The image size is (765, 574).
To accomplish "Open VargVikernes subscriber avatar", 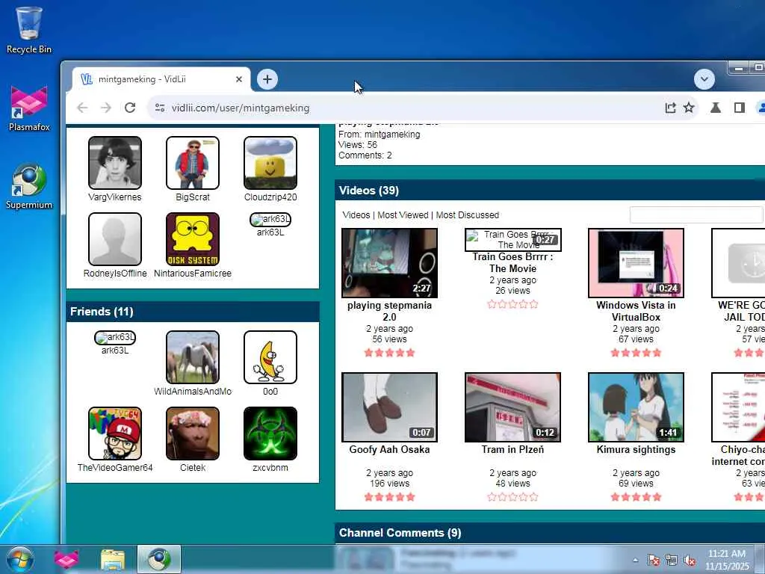I will click(x=114, y=162).
